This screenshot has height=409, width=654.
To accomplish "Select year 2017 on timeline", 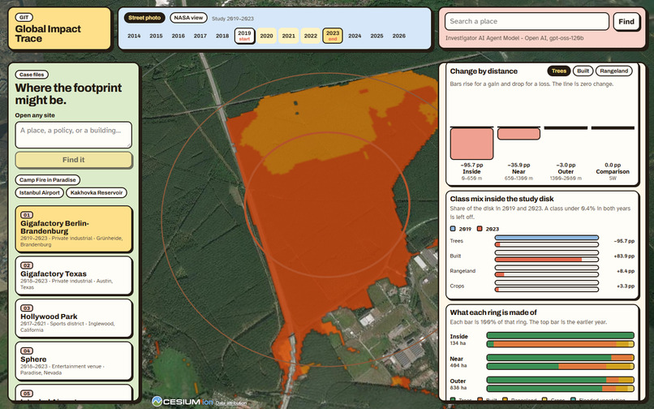I will tap(200, 36).
